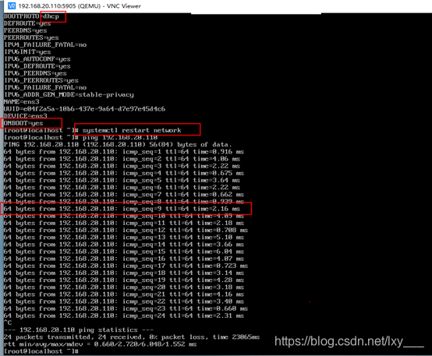
Task: Click the ping reply with icmp_seq=13
Action: tap(124, 238)
